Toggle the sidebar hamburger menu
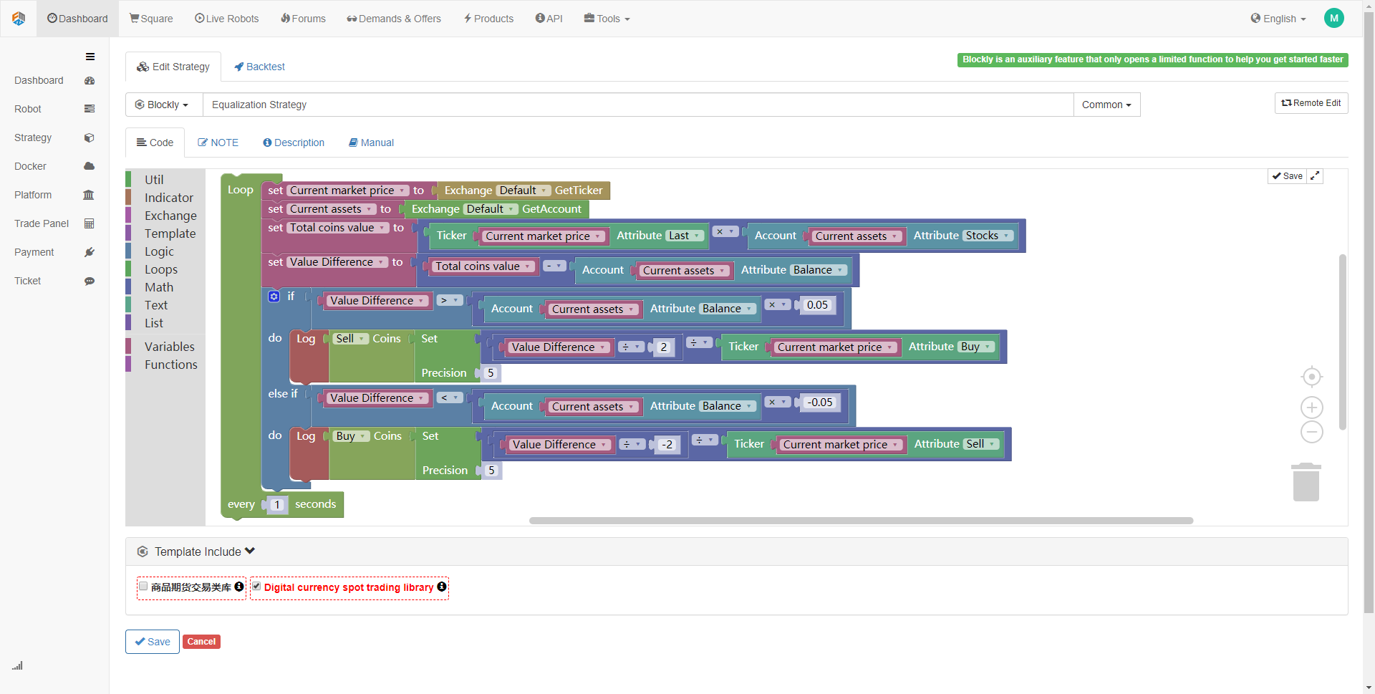The height and width of the screenshot is (694, 1375). (90, 57)
